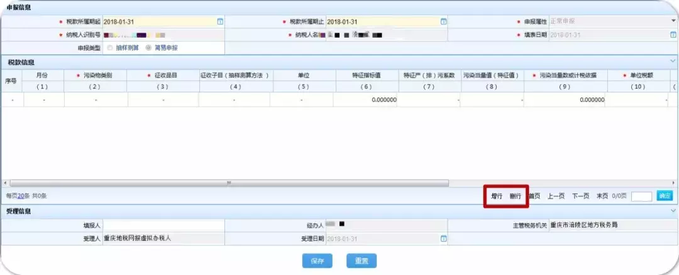Click the scrollbar left arrow
This screenshot has width=679, height=275.
5,183
